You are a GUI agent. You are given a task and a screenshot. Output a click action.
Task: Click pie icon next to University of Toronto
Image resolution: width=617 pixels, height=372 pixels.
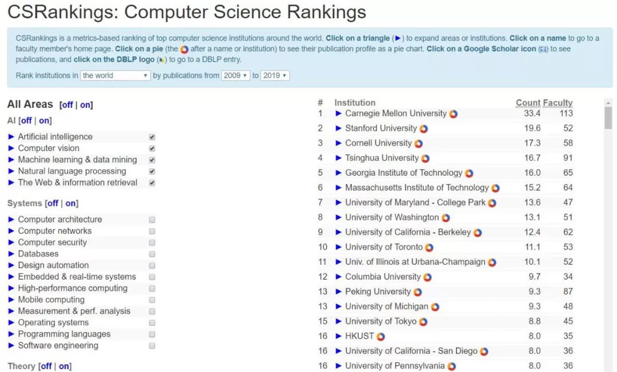point(429,248)
